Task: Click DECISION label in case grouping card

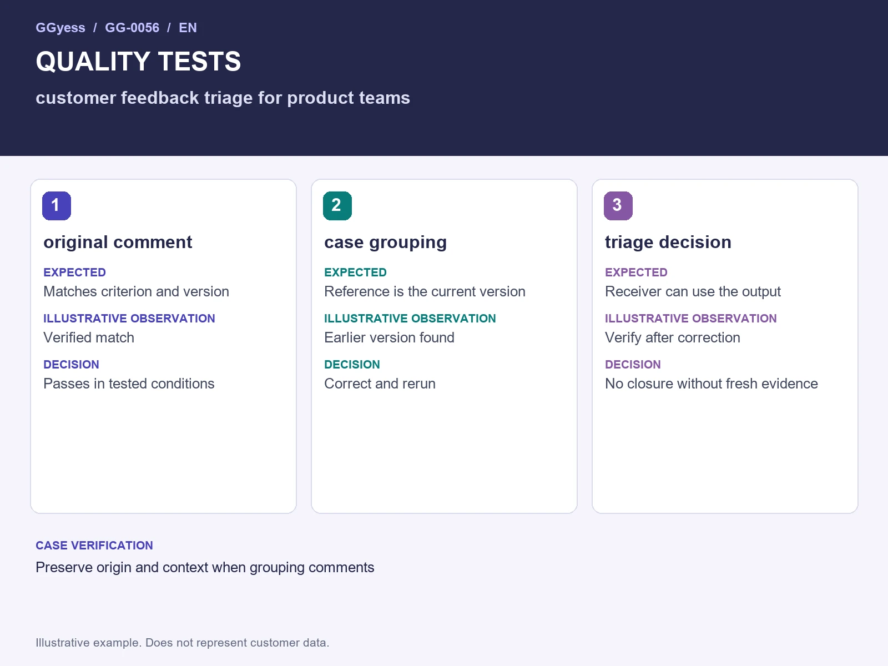Action: tap(352, 365)
